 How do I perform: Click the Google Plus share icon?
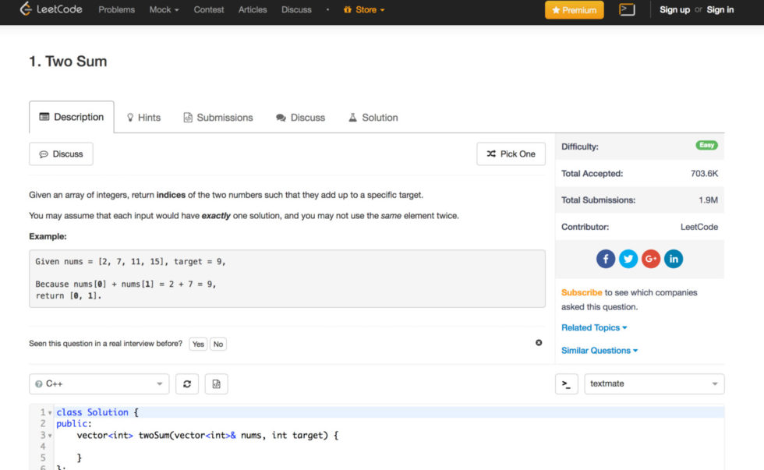tap(651, 259)
